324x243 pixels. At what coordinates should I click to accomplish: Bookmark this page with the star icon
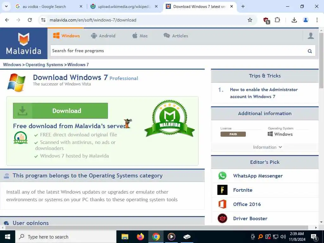click(x=250, y=20)
